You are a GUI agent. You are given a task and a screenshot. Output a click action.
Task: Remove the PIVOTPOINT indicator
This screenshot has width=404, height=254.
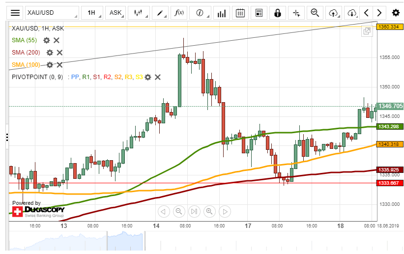tap(158, 77)
